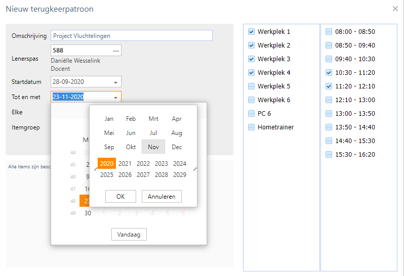Close the Nieuw terugkeerpatroon dialog

coord(395,9)
